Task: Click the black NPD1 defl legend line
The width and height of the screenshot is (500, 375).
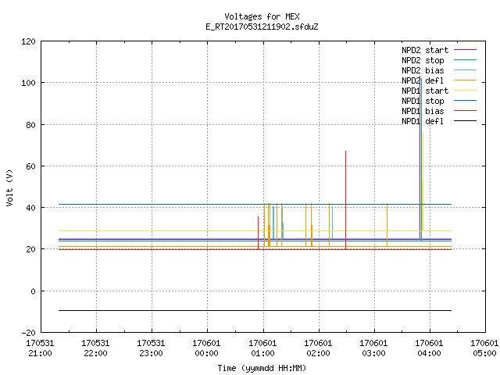Action: coord(465,121)
